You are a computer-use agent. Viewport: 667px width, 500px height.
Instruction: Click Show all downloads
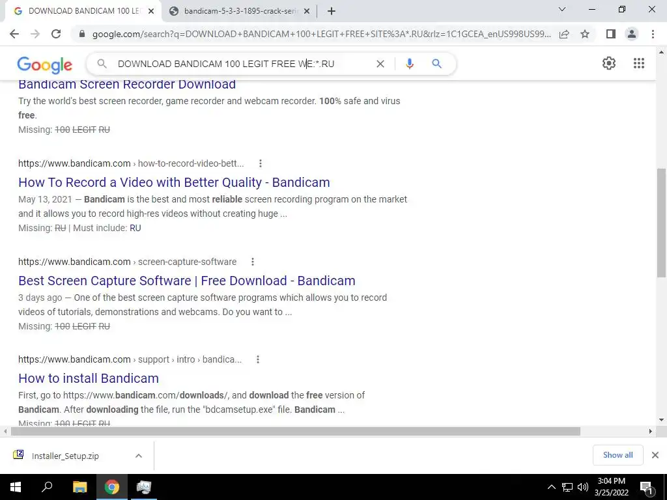point(617,455)
